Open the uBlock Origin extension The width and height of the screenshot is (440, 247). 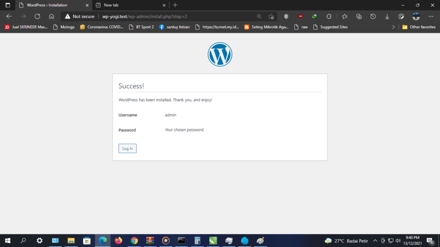coord(300,16)
